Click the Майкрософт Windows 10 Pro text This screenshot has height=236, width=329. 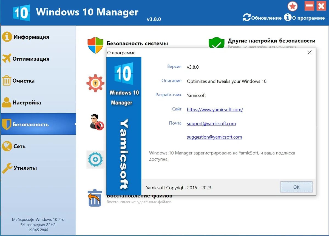tap(38, 220)
